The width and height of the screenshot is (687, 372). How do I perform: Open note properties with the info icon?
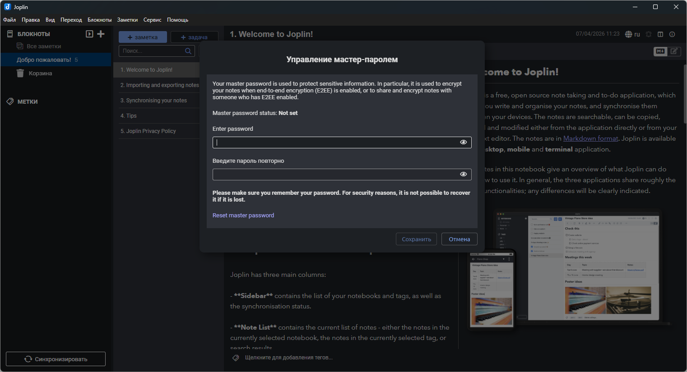[x=672, y=34]
